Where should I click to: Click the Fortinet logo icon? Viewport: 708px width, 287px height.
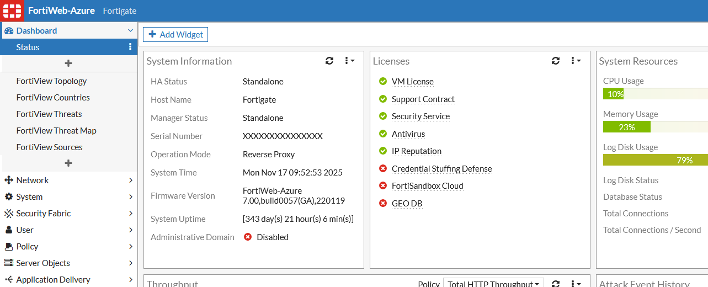[12, 10]
